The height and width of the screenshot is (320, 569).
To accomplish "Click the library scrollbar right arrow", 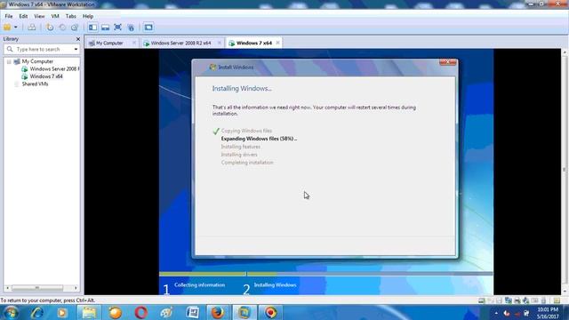I will click(76, 288).
